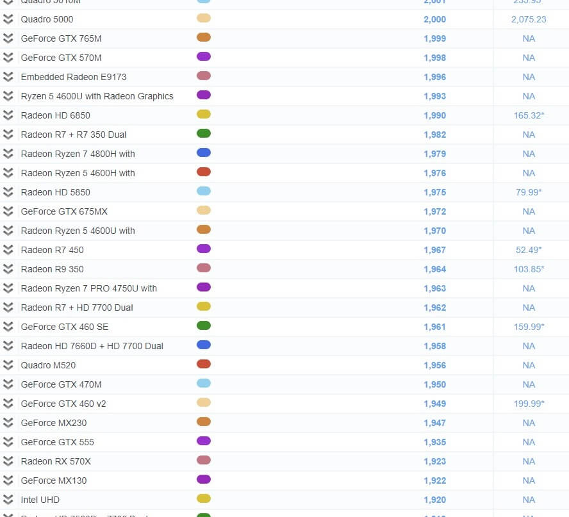Screen dimensions: 569x517
Task: Open the Quadro 5000 link
Action: tap(47, 19)
